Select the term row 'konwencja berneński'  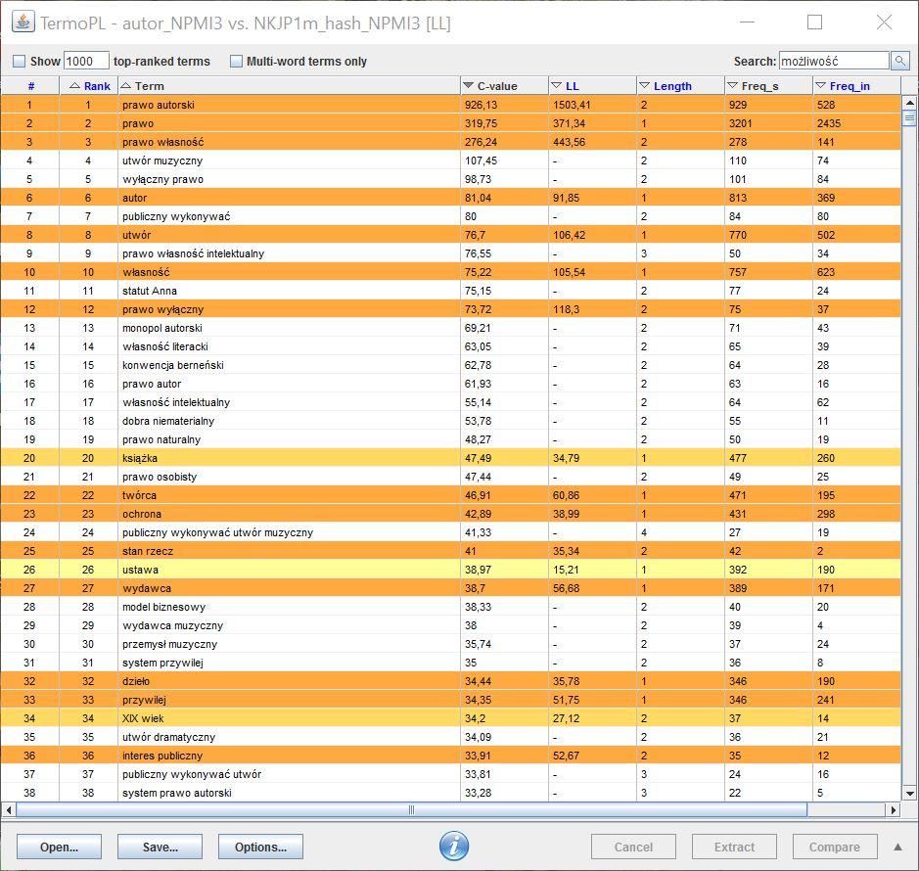tap(451, 365)
